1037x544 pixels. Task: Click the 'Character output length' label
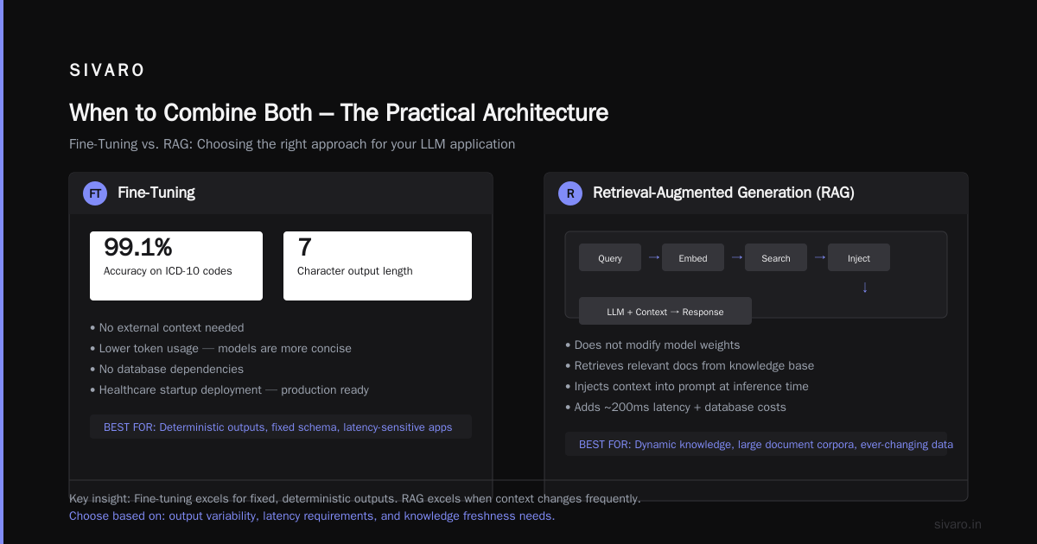tap(355, 271)
